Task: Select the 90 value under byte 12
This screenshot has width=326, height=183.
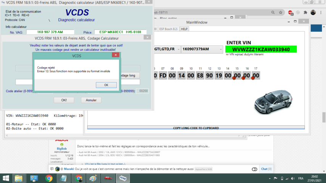Action: [x=209, y=75]
